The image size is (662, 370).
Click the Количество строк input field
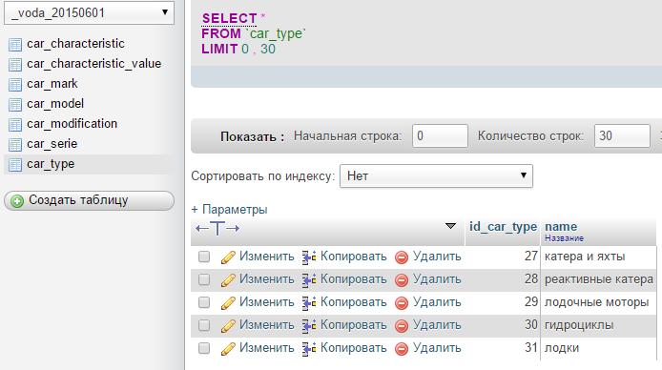coord(622,135)
